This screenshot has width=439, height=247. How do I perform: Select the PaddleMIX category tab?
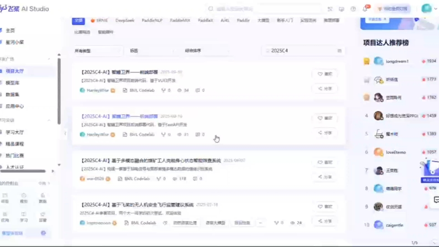coord(180,20)
